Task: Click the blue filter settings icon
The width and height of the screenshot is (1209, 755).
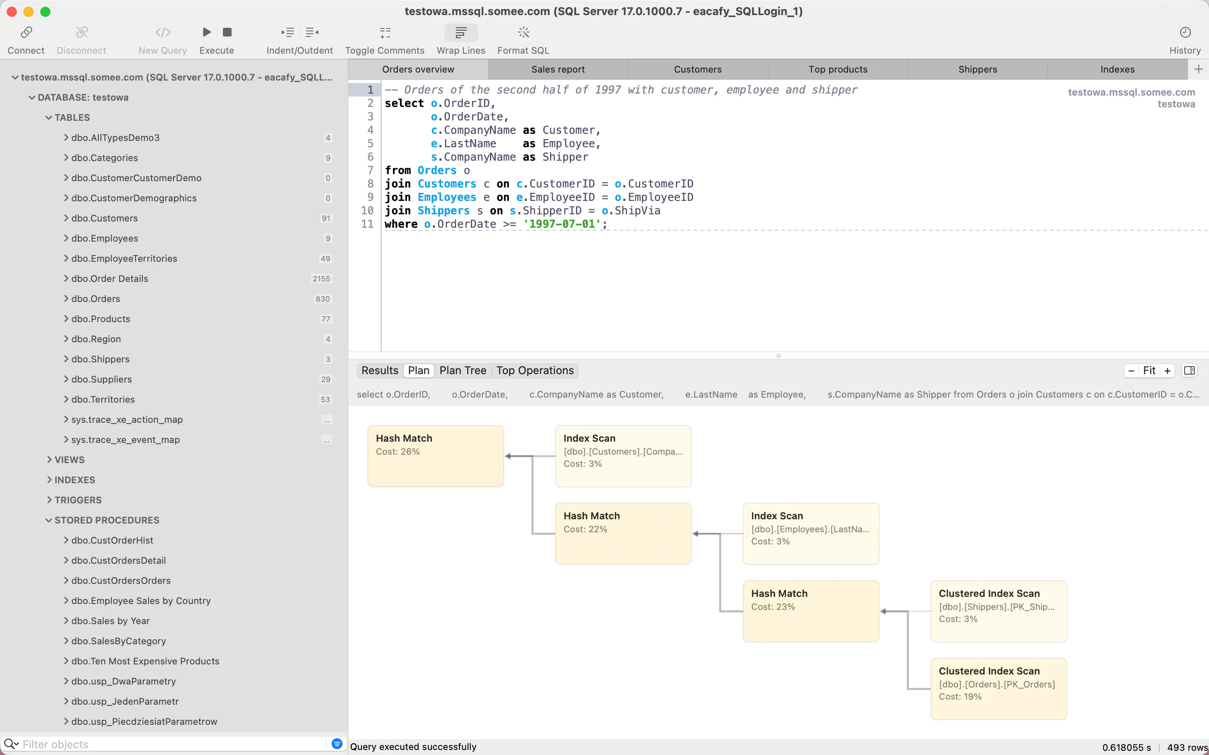Action: click(x=337, y=744)
